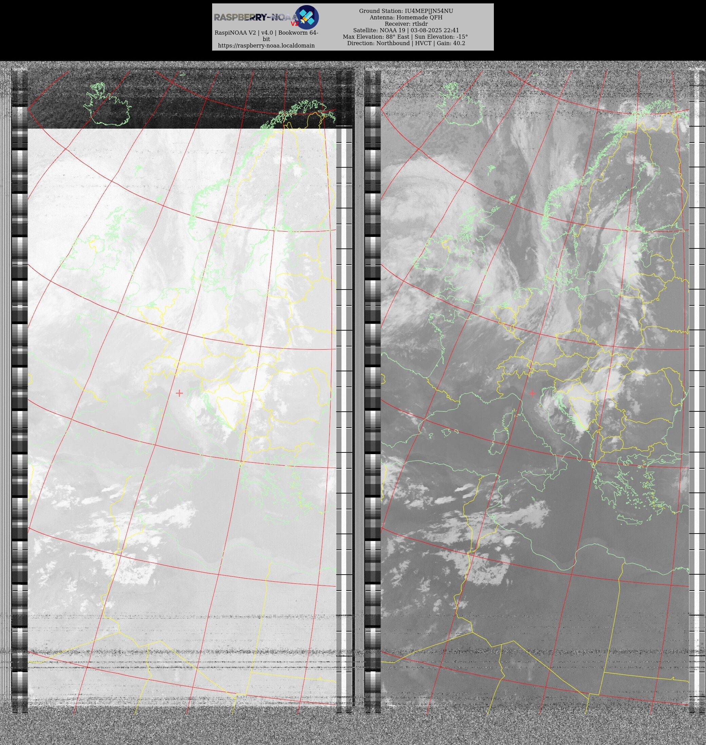The width and height of the screenshot is (706, 745).
Task: Click the RASPBERRY-NOAA logo text
Action: 256,17
